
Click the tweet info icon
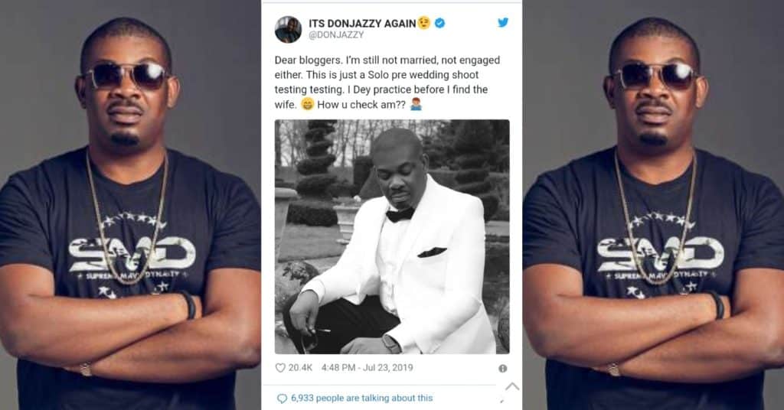pyautogui.click(x=503, y=368)
